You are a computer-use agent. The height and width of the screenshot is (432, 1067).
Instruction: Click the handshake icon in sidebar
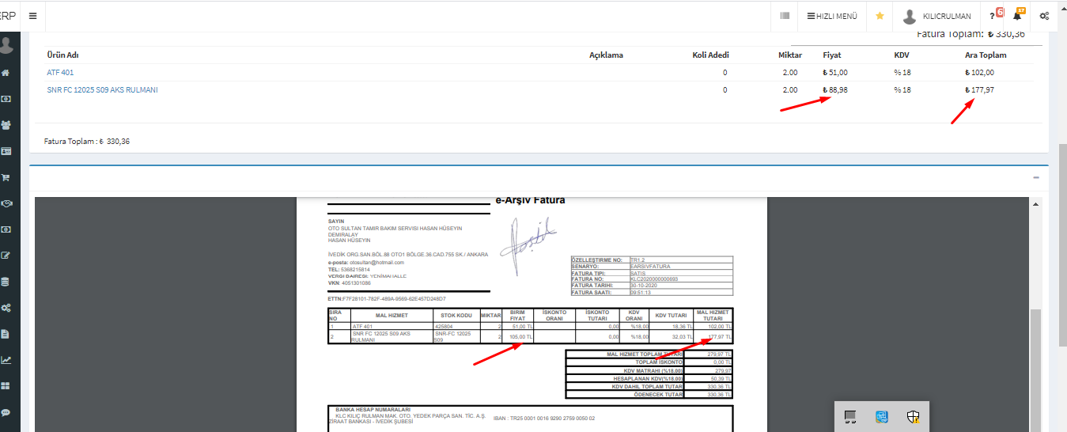[6, 203]
